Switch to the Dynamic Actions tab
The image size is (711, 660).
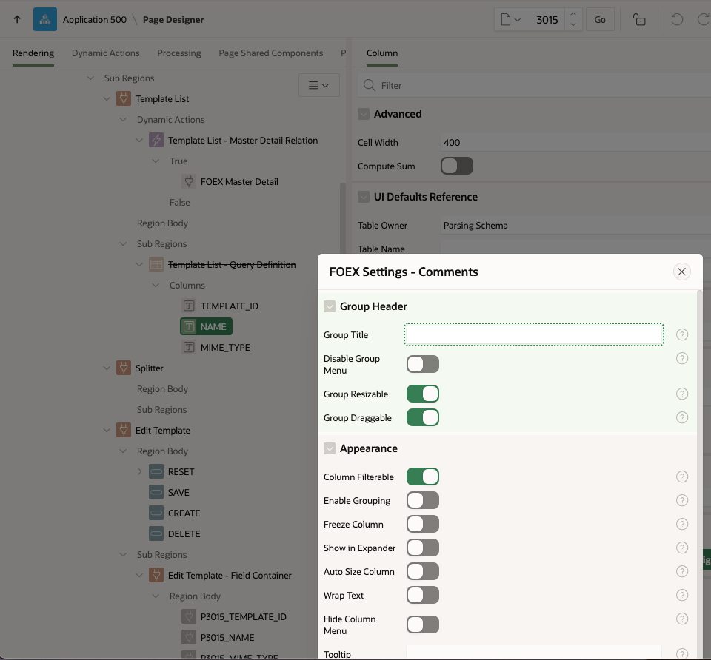(x=105, y=53)
